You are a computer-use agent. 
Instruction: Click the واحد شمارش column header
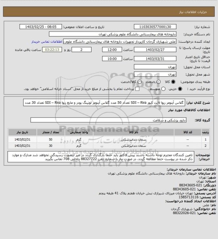79,132
